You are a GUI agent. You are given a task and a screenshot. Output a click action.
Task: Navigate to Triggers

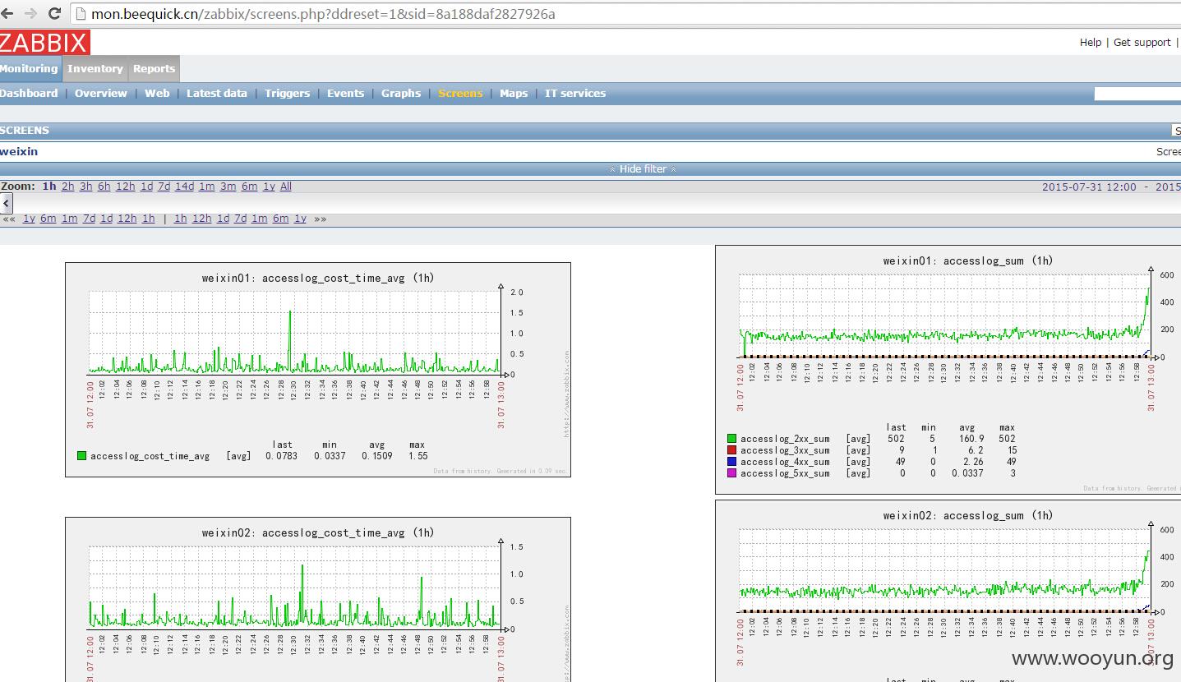[x=288, y=94]
